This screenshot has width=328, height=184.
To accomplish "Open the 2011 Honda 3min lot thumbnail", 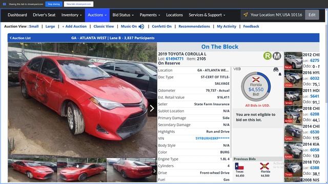I will pyautogui.click(x=293, y=97).
